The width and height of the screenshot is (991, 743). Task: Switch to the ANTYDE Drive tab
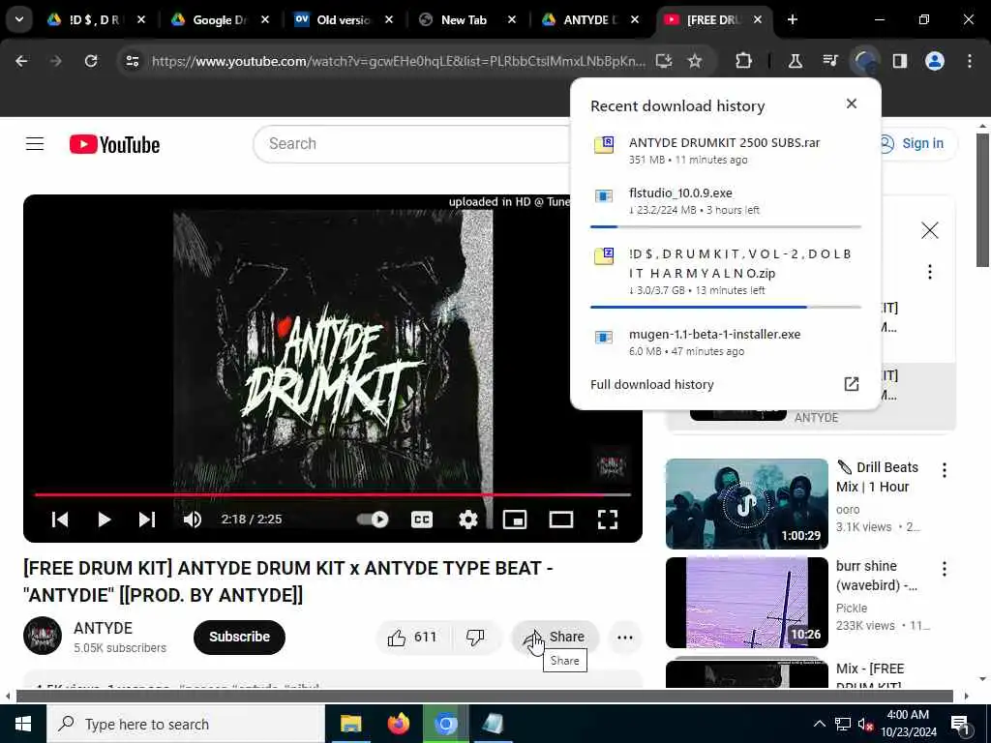(590, 19)
